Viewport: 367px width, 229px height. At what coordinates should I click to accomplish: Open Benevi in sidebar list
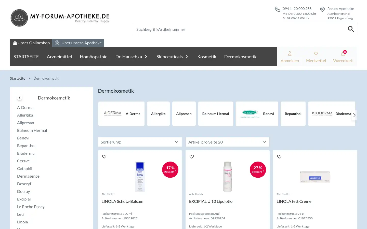(x=23, y=138)
